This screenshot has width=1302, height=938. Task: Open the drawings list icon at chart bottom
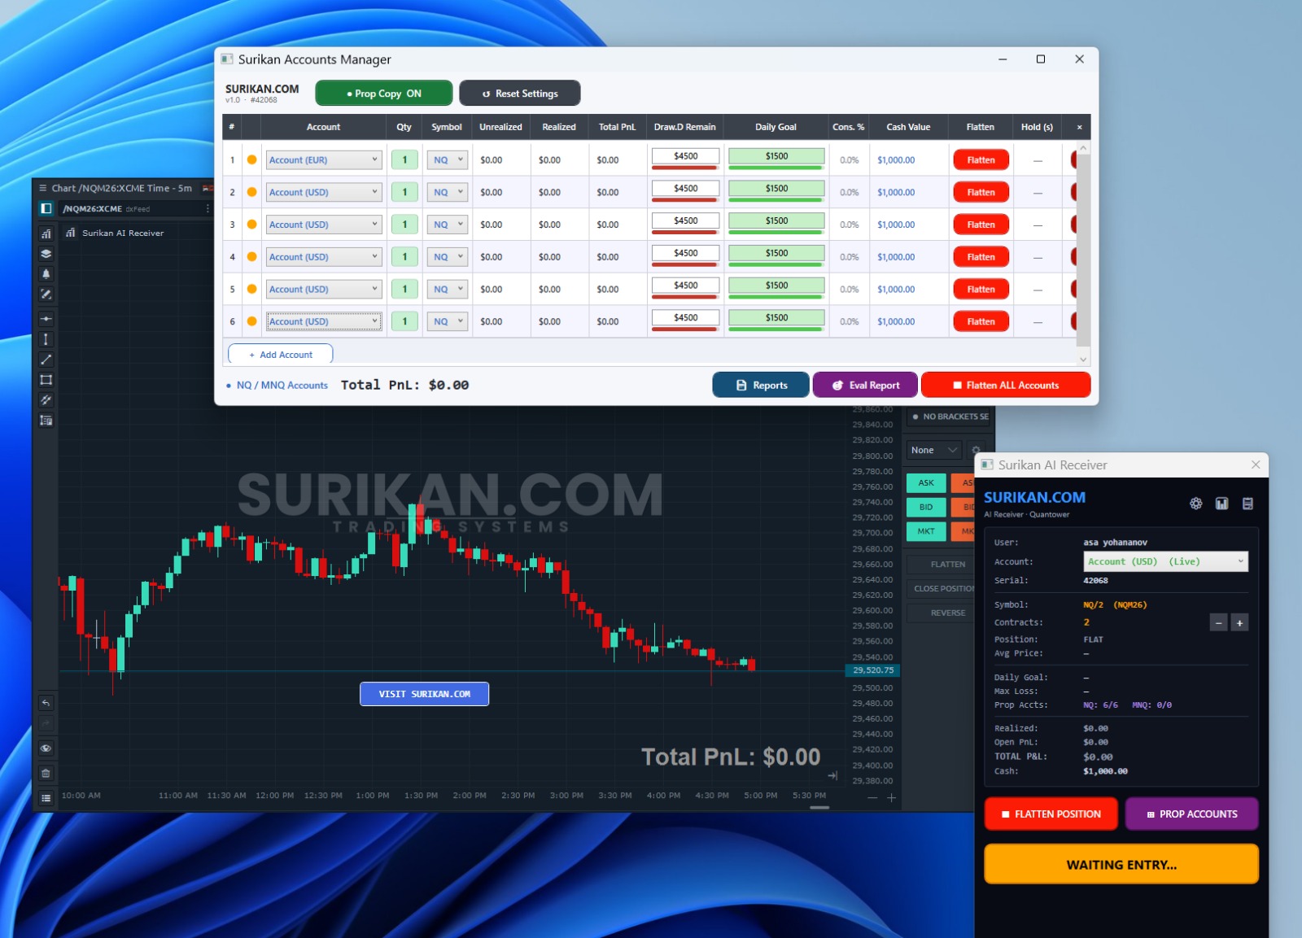point(46,798)
